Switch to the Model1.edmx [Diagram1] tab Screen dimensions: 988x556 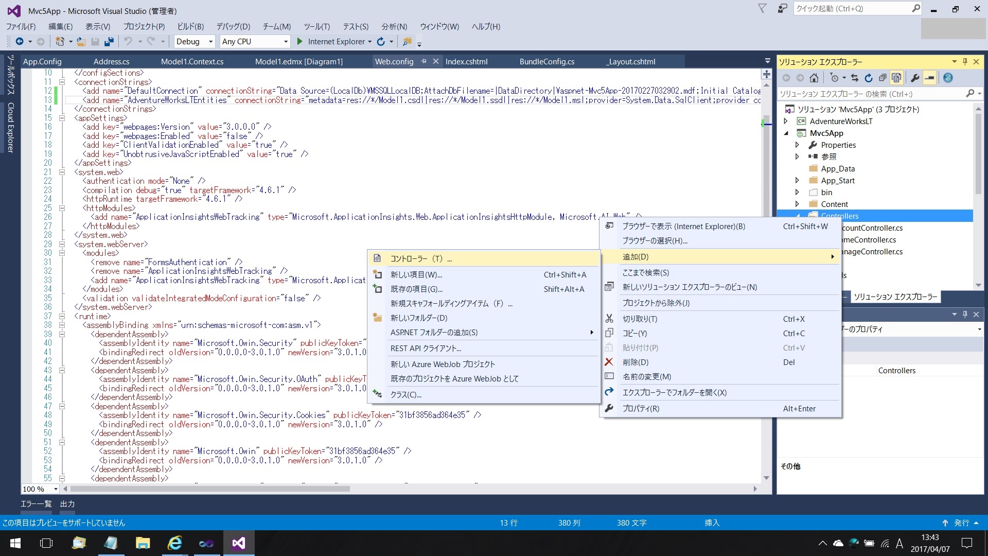pos(299,61)
